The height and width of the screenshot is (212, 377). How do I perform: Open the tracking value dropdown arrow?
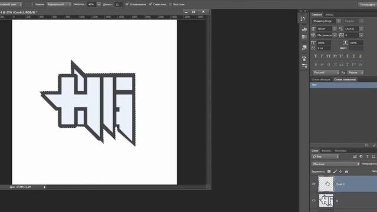[x=361, y=35]
